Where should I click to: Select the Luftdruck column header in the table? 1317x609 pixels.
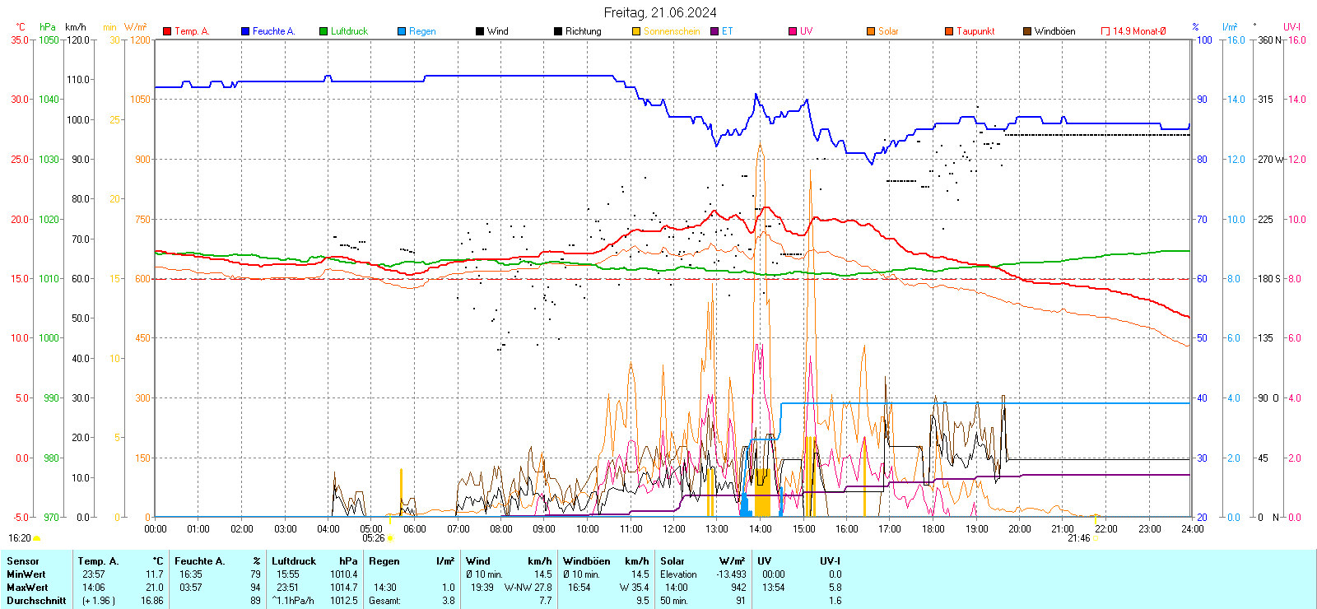point(294,561)
